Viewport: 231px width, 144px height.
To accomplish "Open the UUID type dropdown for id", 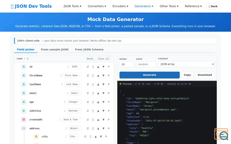I will (75, 67).
